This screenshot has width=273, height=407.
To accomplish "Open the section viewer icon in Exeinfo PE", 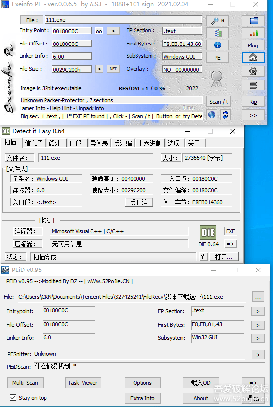I will [218, 33].
